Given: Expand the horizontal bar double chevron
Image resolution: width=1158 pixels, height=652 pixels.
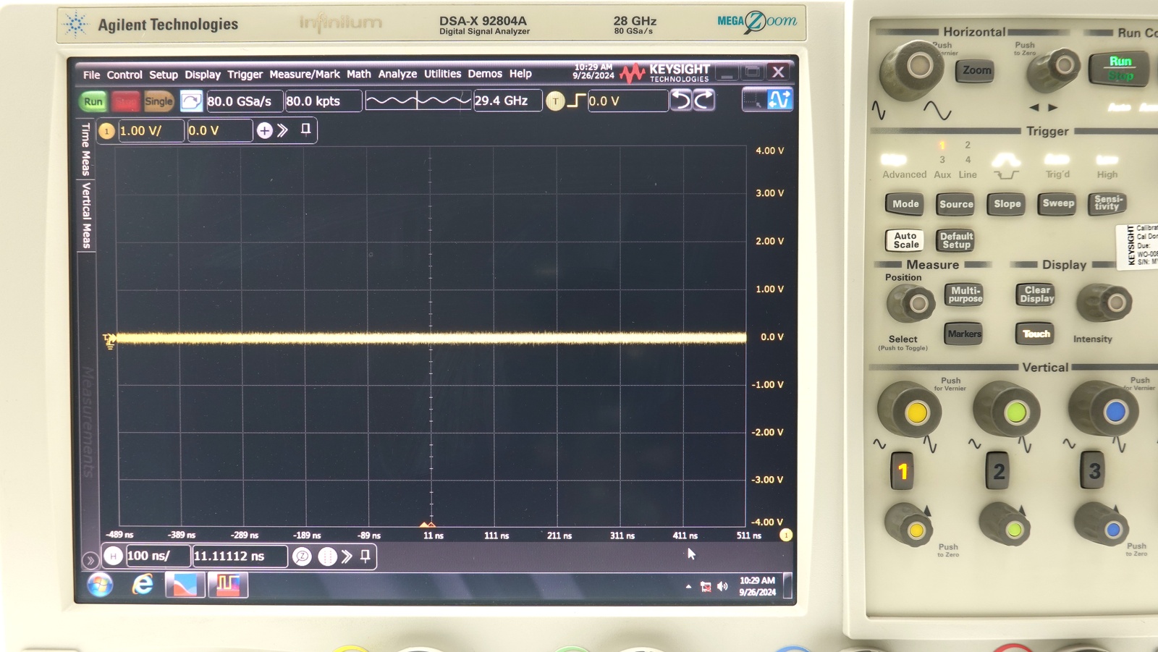Looking at the screenshot, I should click(347, 556).
